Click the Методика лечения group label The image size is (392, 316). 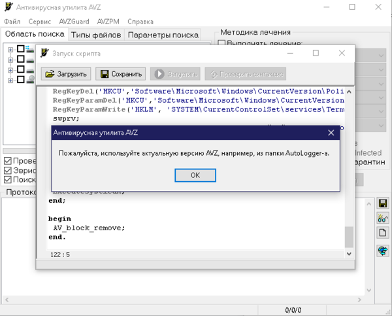[255, 32]
